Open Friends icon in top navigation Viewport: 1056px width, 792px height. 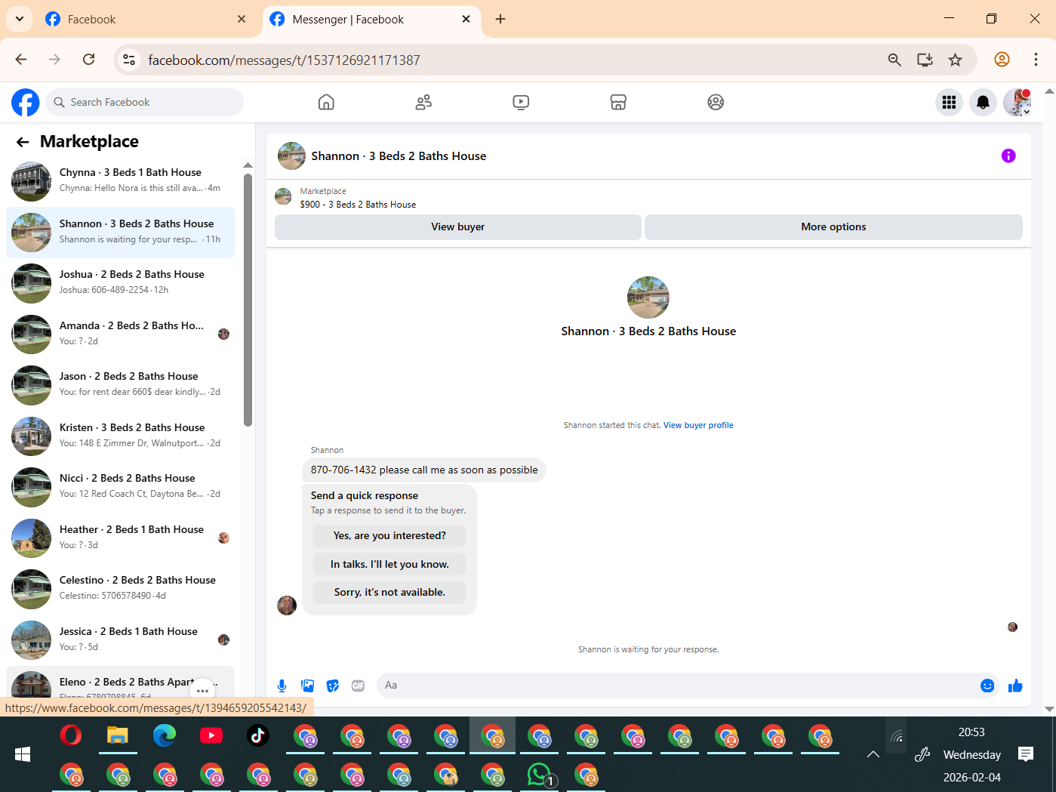pos(423,102)
